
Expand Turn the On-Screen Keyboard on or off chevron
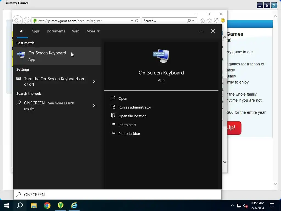tap(94, 81)
